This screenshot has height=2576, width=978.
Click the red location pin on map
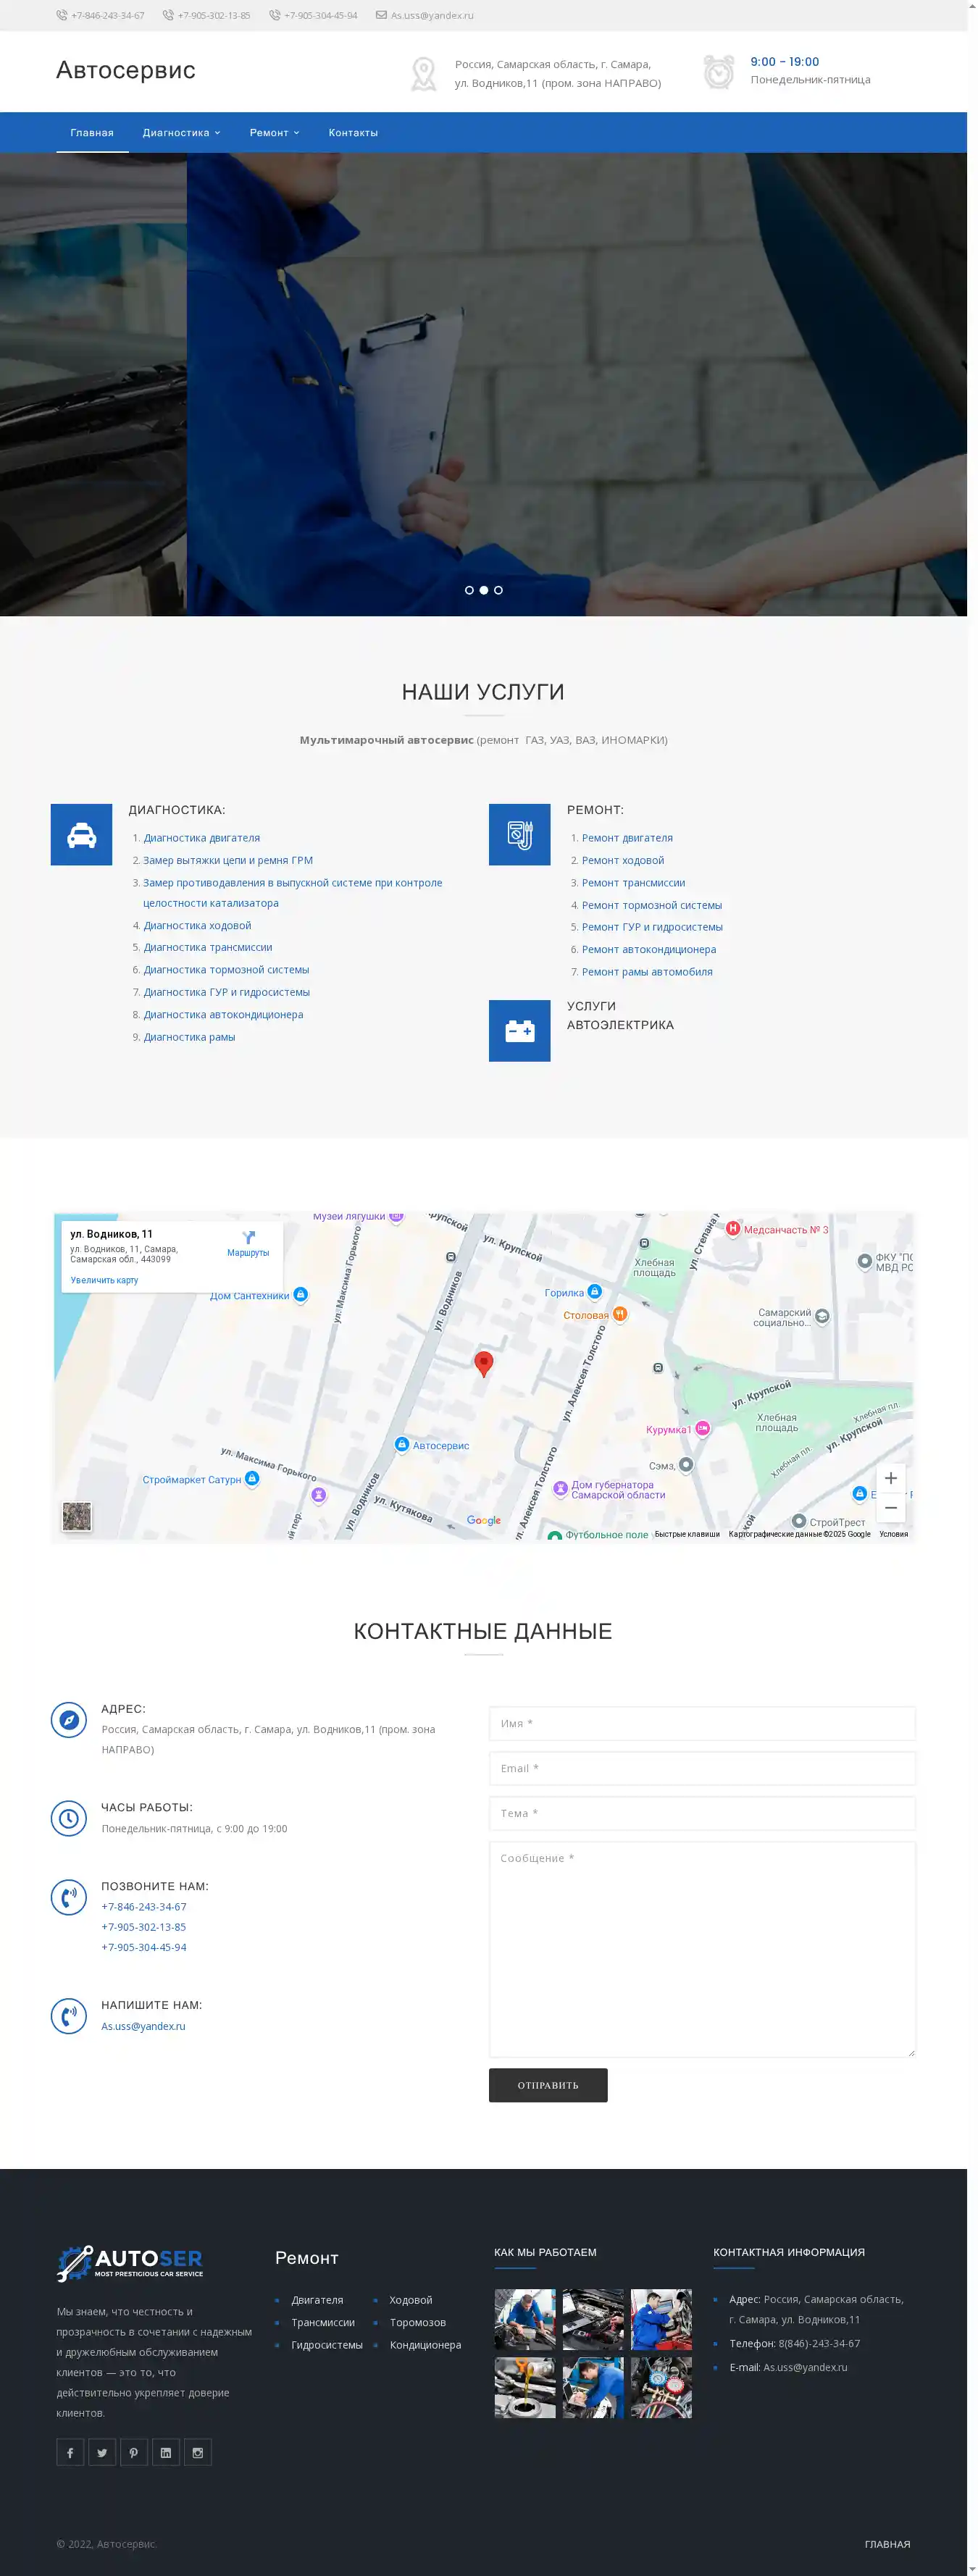click(484, 1362)
